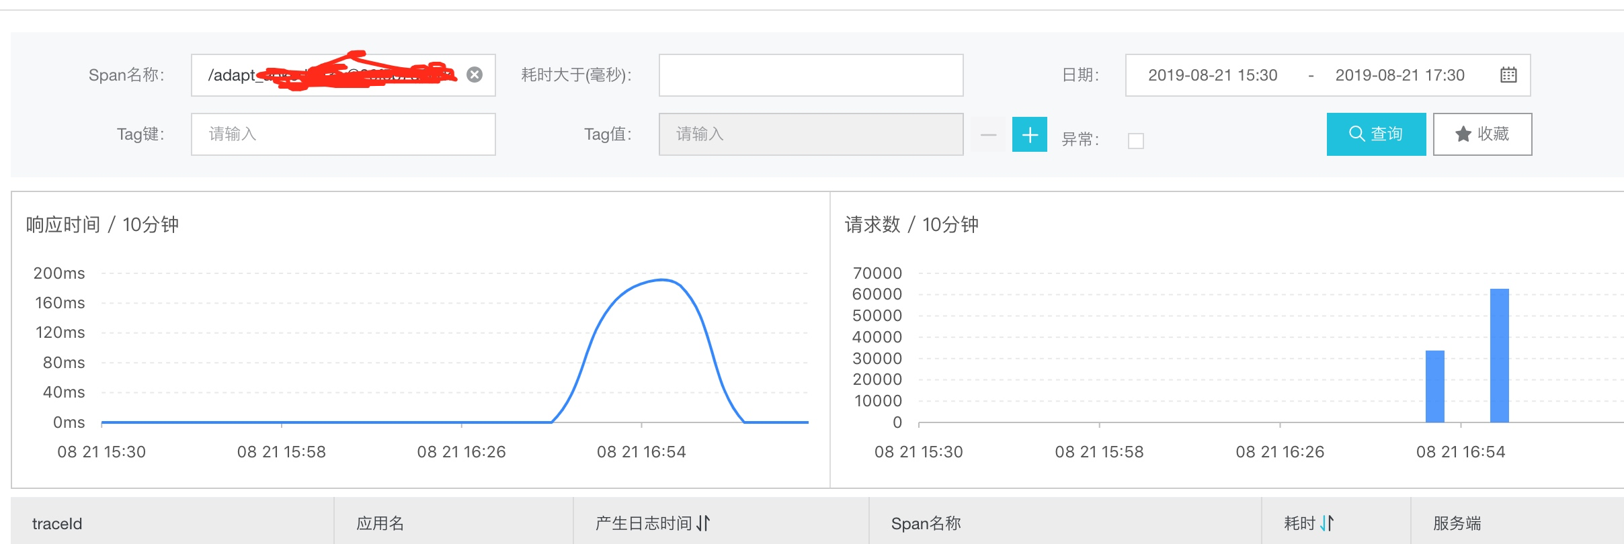Focus the Tag值 input field
Viewport: 1624px width, 544px height.
pyautogui.click(x=811, y=134)
